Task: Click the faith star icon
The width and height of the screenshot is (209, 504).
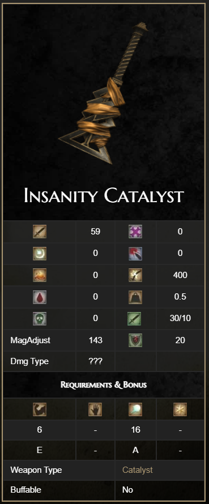Action: click(x=180, y=409)
